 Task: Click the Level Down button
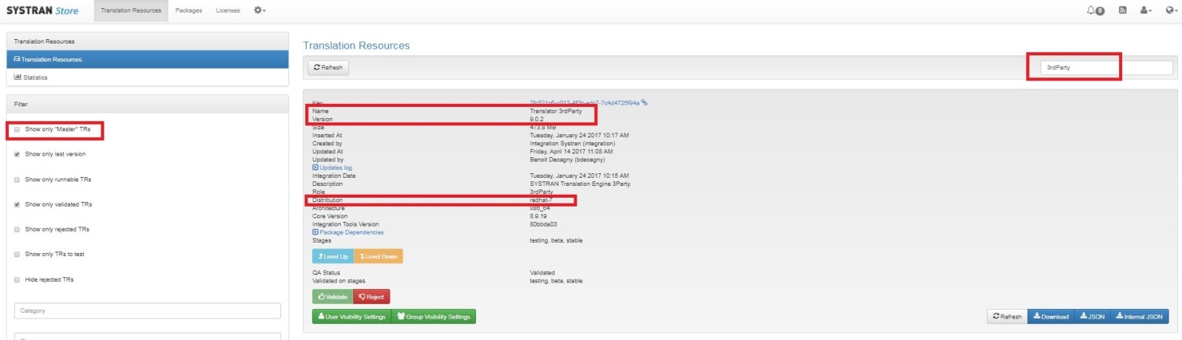pos(378,257)
